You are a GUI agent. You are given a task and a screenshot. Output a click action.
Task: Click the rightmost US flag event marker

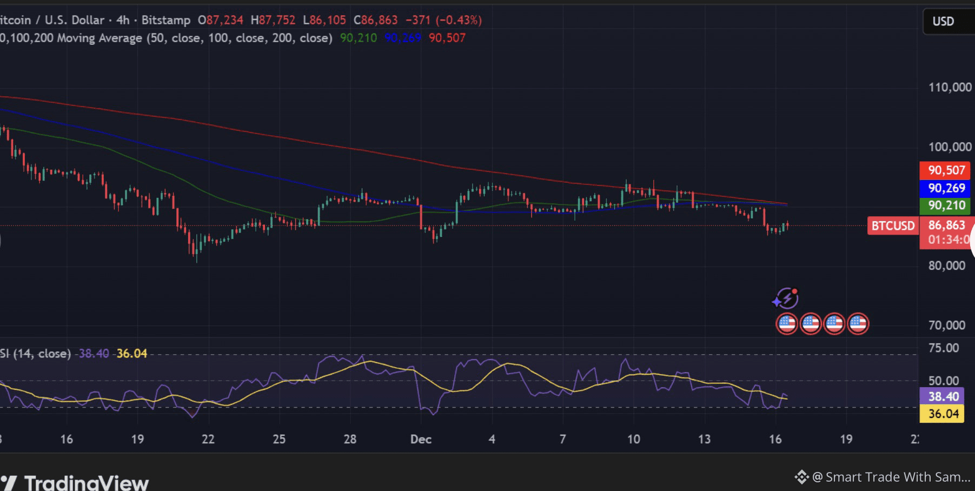click(858, 324)
